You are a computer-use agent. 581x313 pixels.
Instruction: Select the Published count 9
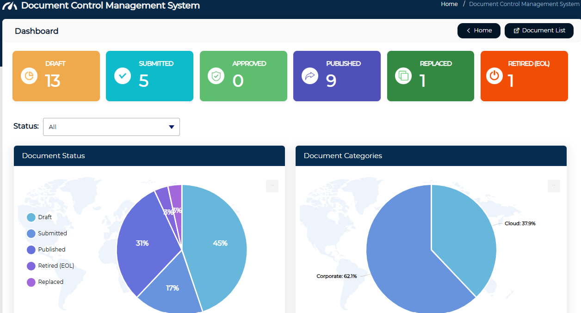(x=331, y=81)
